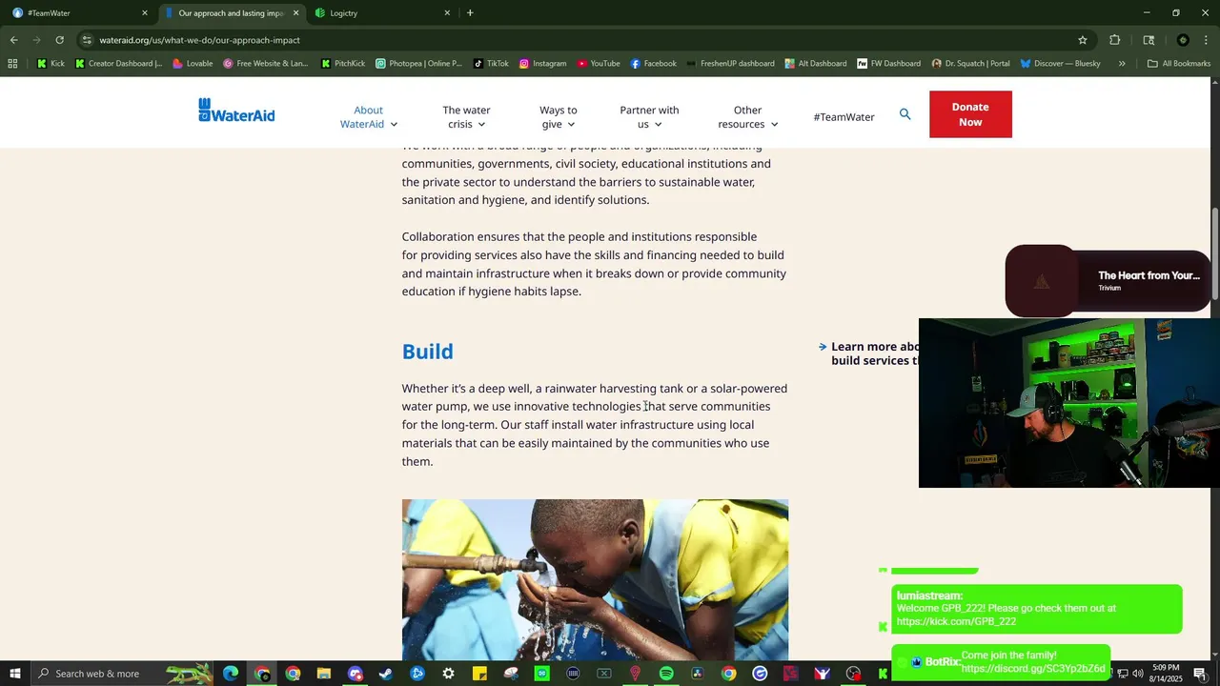Open Steam from the taskbar
1220x686 pixels.
[x=385, y=674]
